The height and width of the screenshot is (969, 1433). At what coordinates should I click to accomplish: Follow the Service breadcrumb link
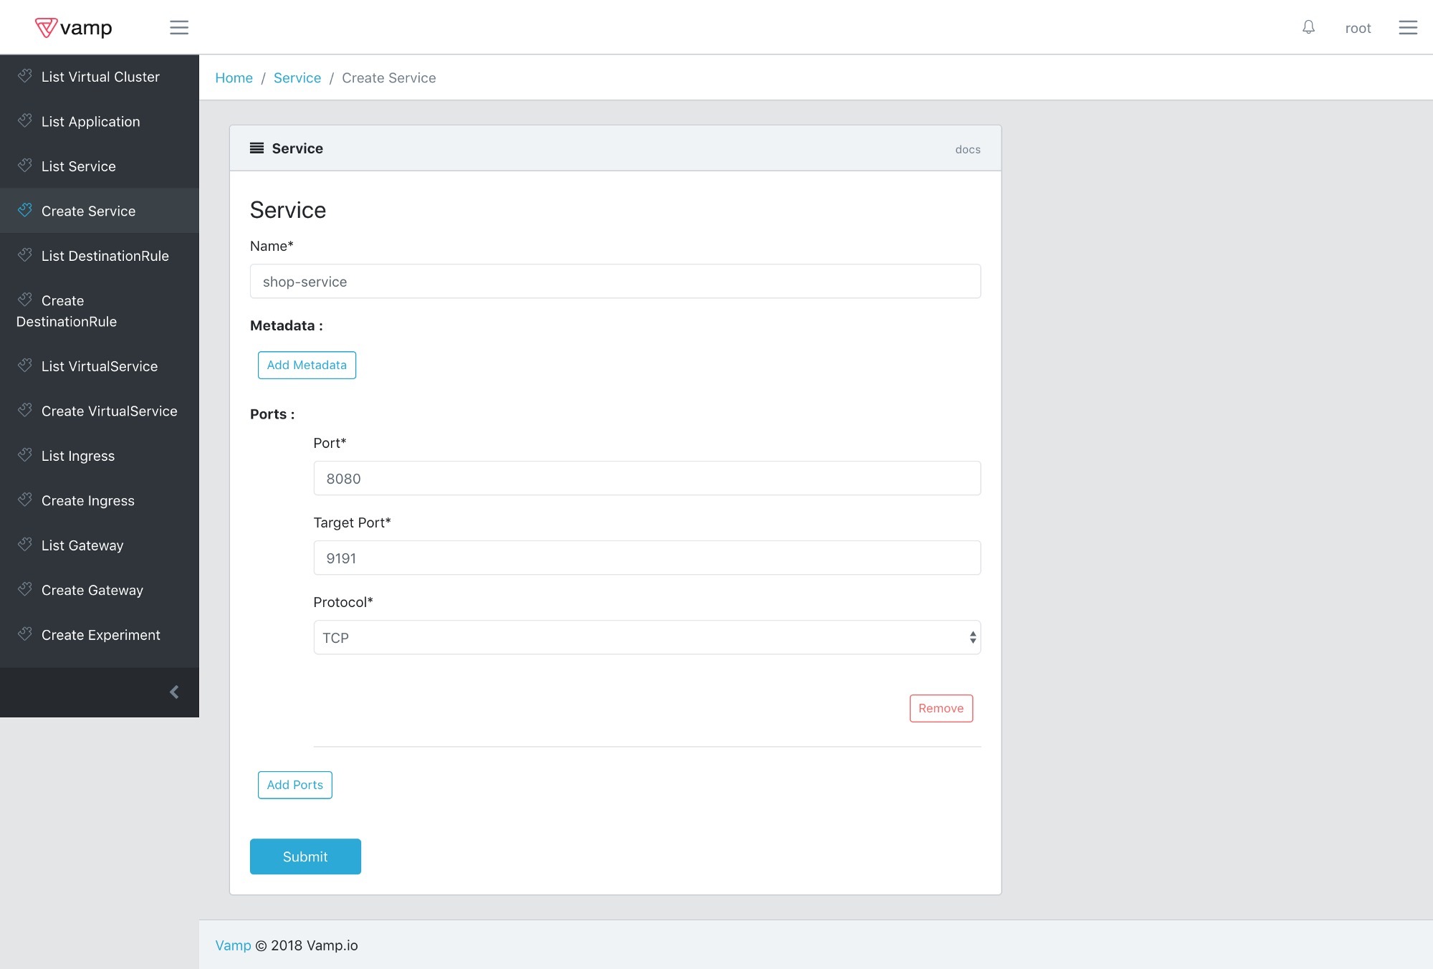[297, 78]
